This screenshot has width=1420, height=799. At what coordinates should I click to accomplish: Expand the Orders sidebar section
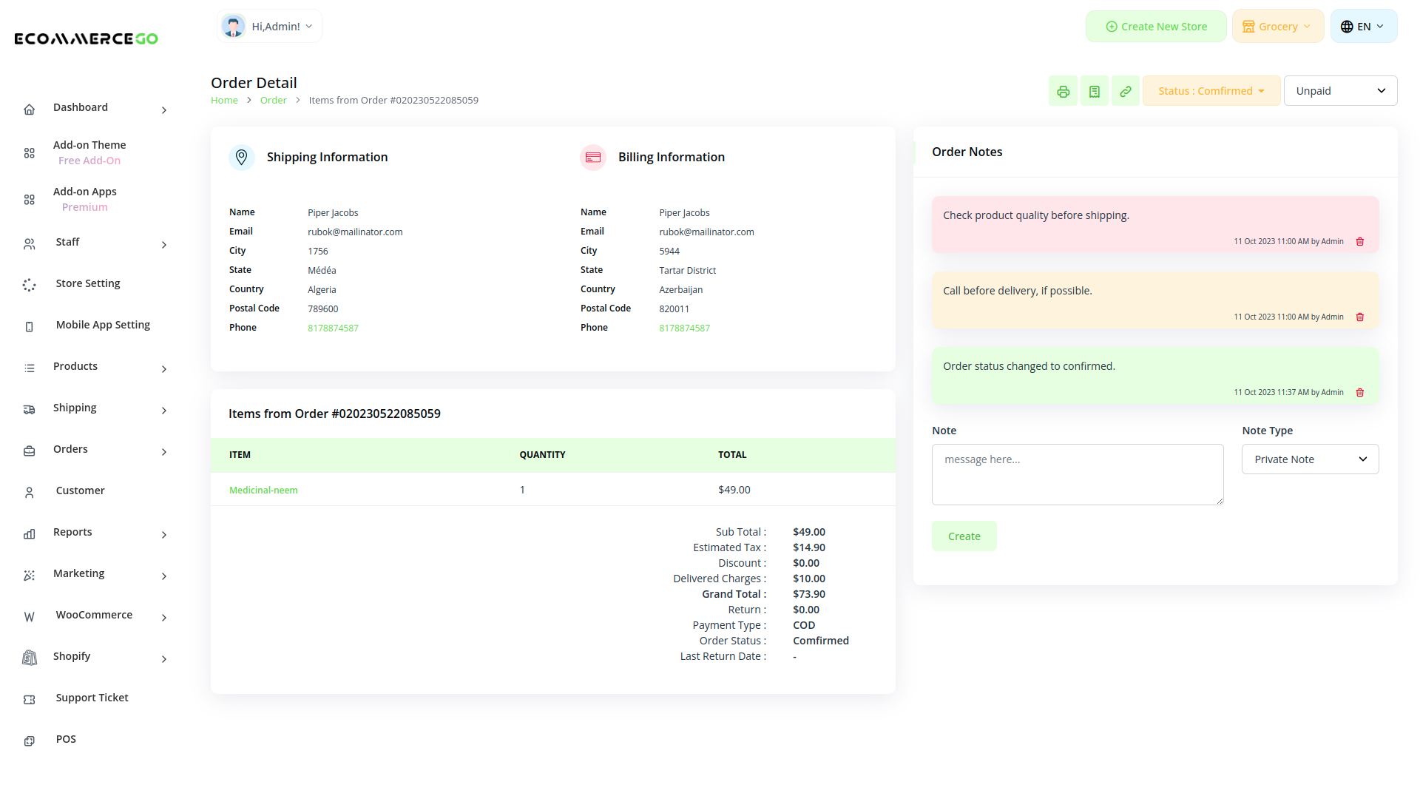pos(70,449)
